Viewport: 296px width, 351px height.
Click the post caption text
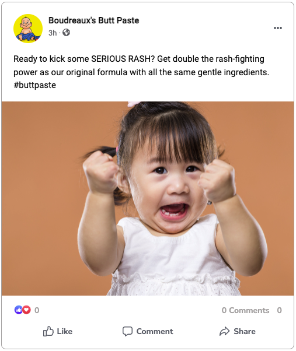pos(141,72)
